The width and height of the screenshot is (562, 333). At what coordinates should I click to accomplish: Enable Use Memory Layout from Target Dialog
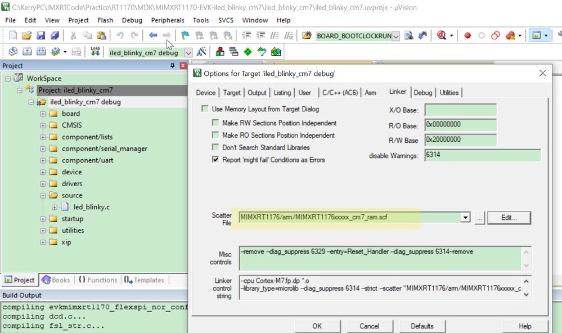pos(205,109)
